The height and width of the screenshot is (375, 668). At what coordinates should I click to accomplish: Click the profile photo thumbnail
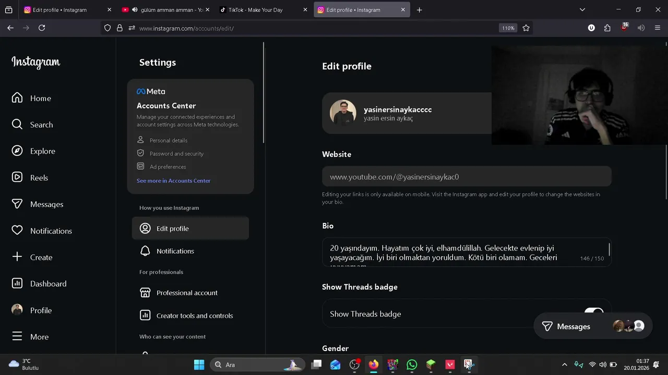point(343,113)
